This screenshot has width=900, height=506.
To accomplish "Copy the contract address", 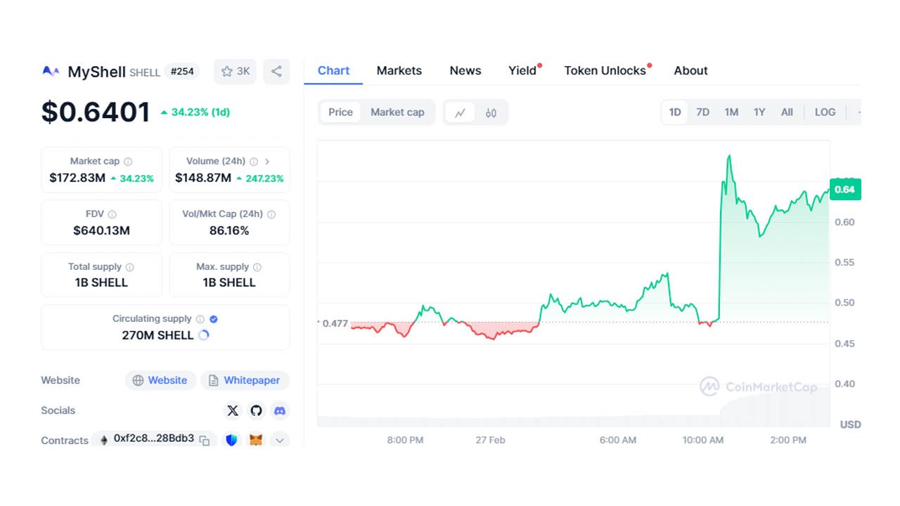I will pos(205,440).
